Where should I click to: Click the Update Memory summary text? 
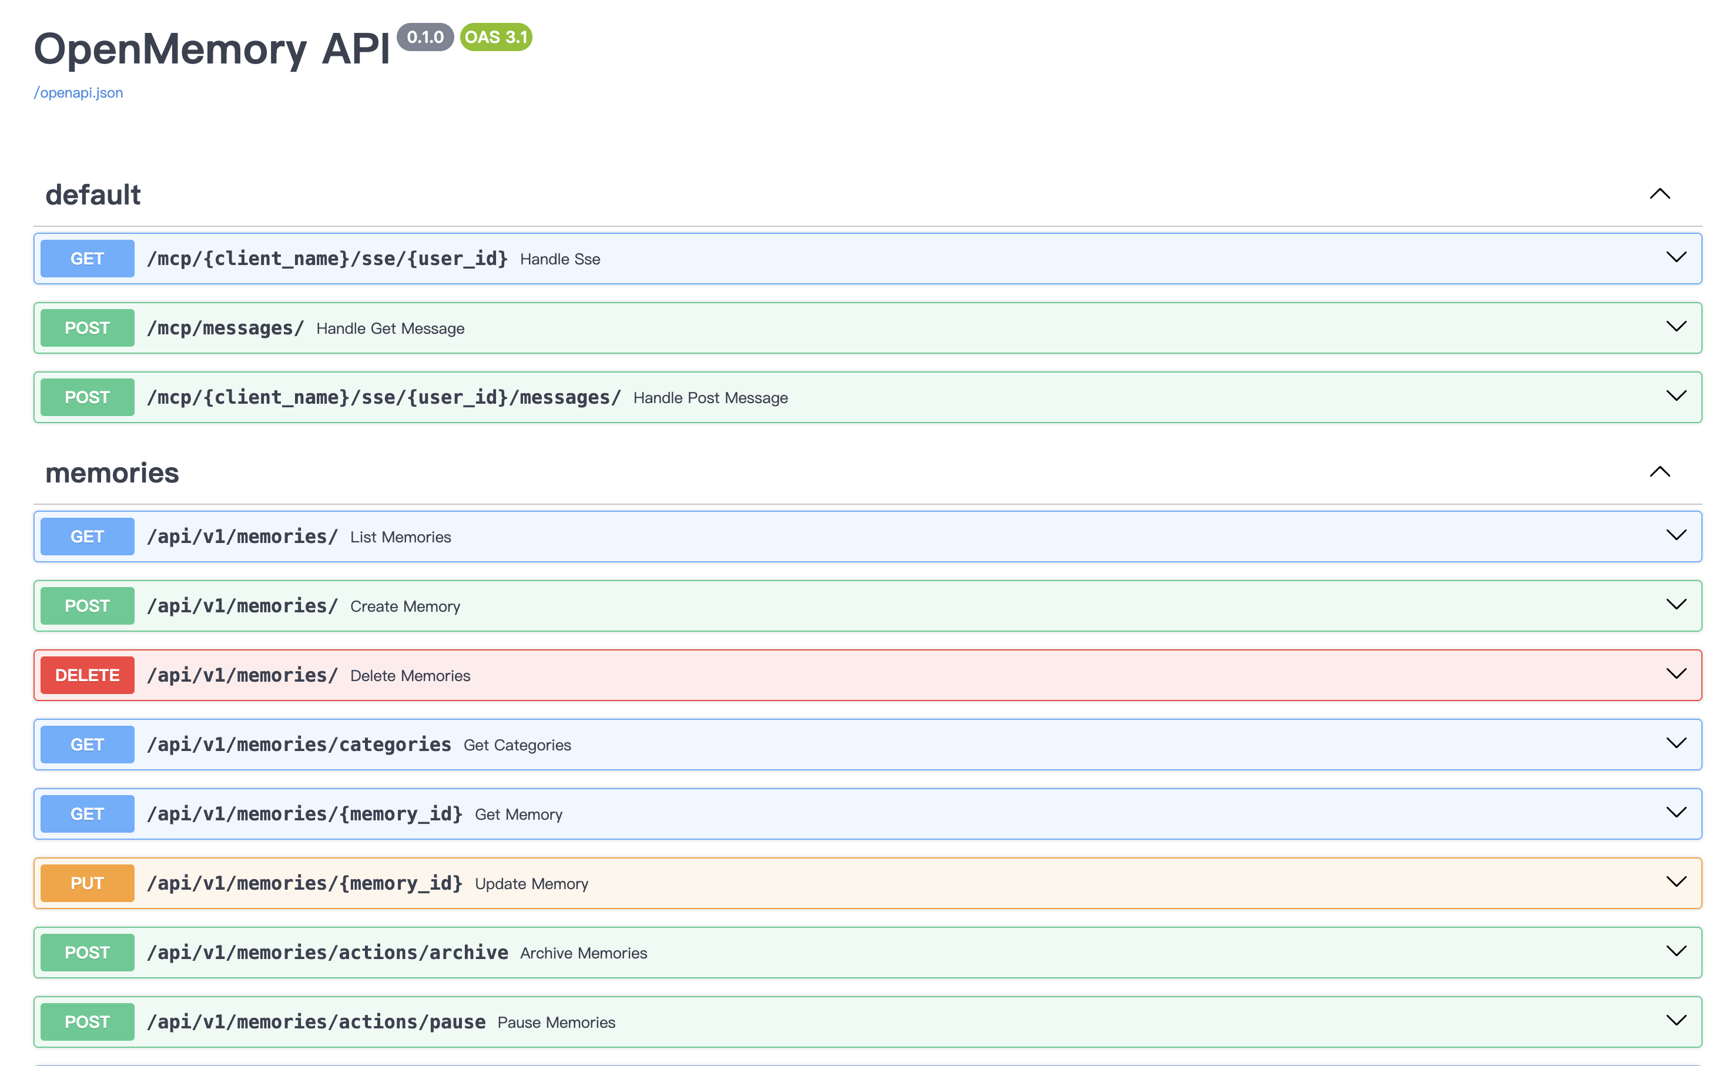531,883
